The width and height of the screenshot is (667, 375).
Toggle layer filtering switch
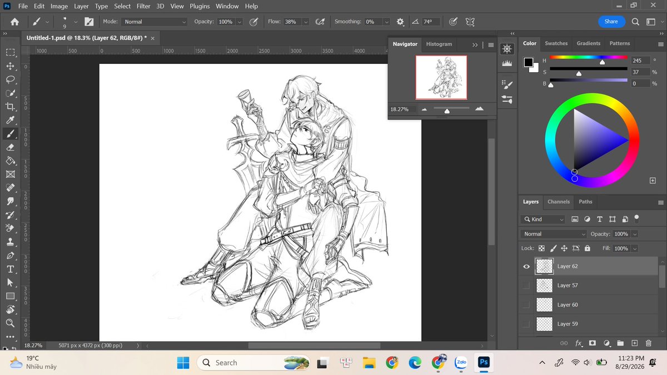(637, 218)
